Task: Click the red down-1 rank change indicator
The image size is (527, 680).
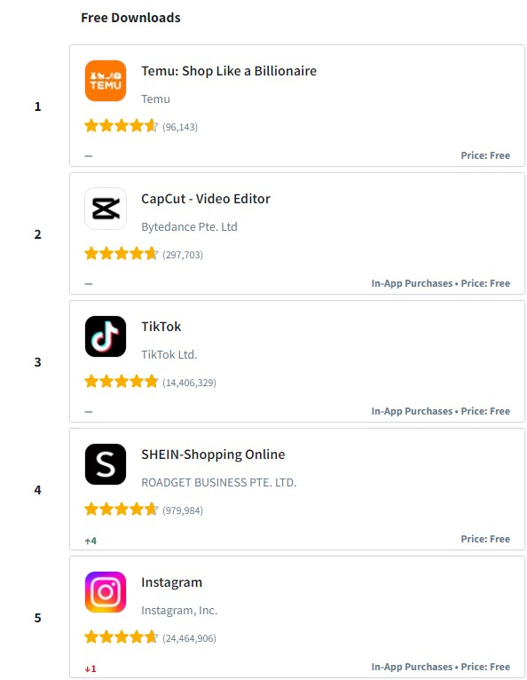Action: tap(90, 668)
